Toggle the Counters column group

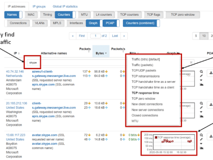tap(65, 15)
